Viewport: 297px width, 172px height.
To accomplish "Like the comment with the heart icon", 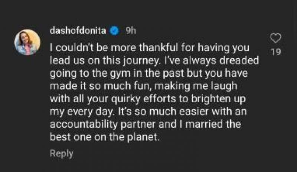I will point(275,38).
